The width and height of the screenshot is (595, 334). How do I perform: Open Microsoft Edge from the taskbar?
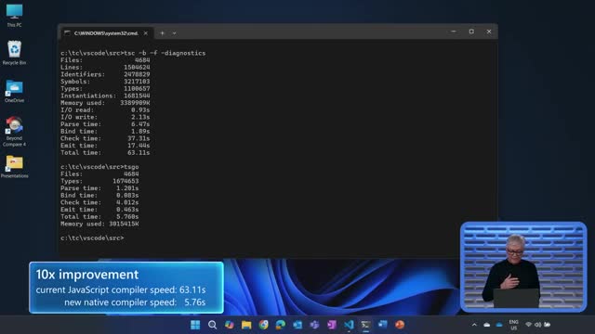point(281,325)
